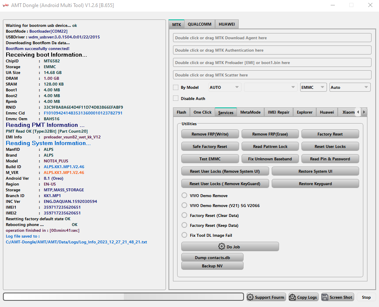Screen dimensions: 379x307
Task: Click Fix Unknown Baseband button
Action: [x=270, y=159]
